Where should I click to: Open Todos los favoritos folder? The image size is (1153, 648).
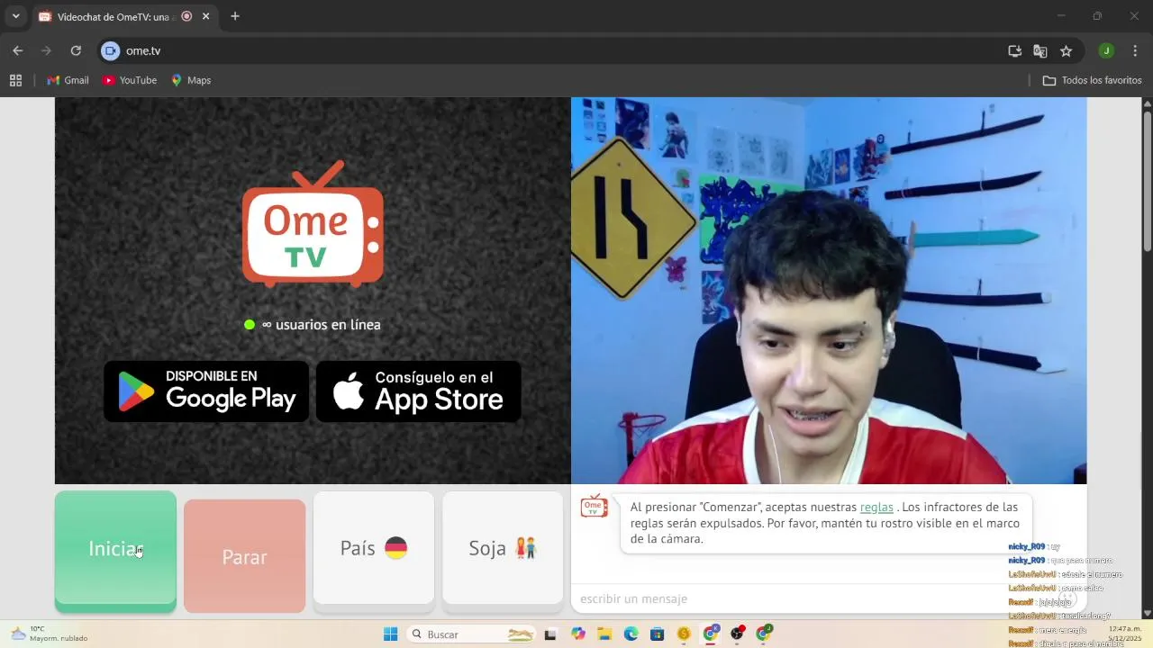coord(1092,80)
